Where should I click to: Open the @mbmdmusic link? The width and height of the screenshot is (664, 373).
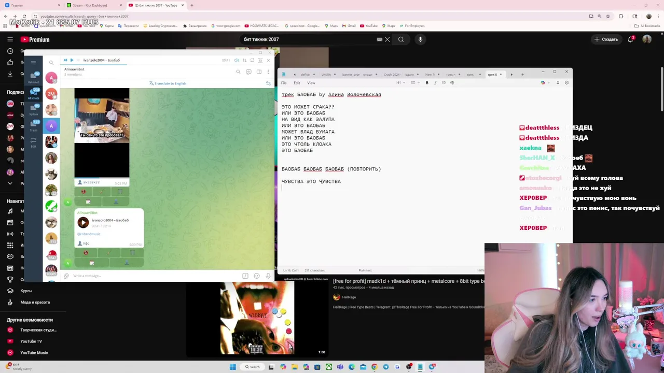click(89, 234)
